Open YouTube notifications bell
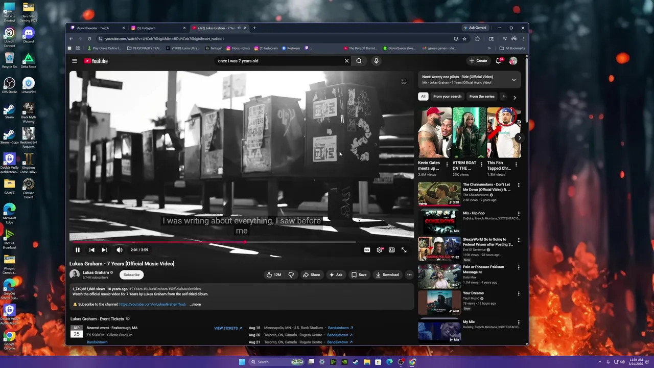This screenshot has height=368, width=654. click(499, 61)
